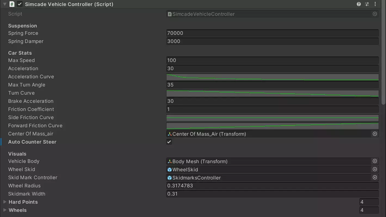The image size is (386, 217).
Task: Open object picker for Vehicle Body field
Action: pos(375,161)
